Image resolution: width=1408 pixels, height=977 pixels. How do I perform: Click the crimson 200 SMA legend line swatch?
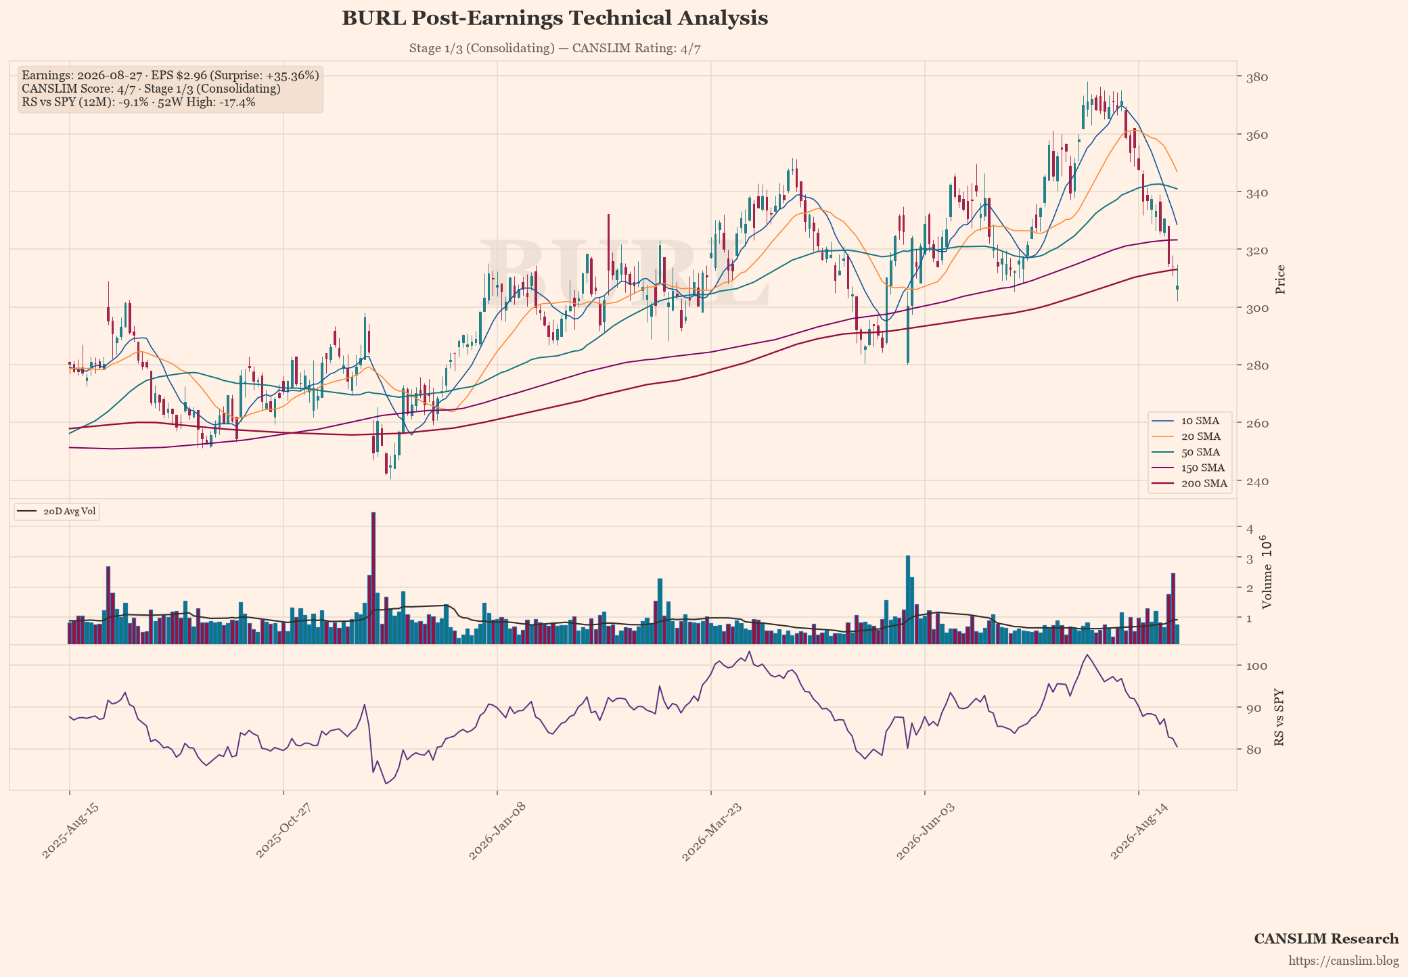[1163, 483]
